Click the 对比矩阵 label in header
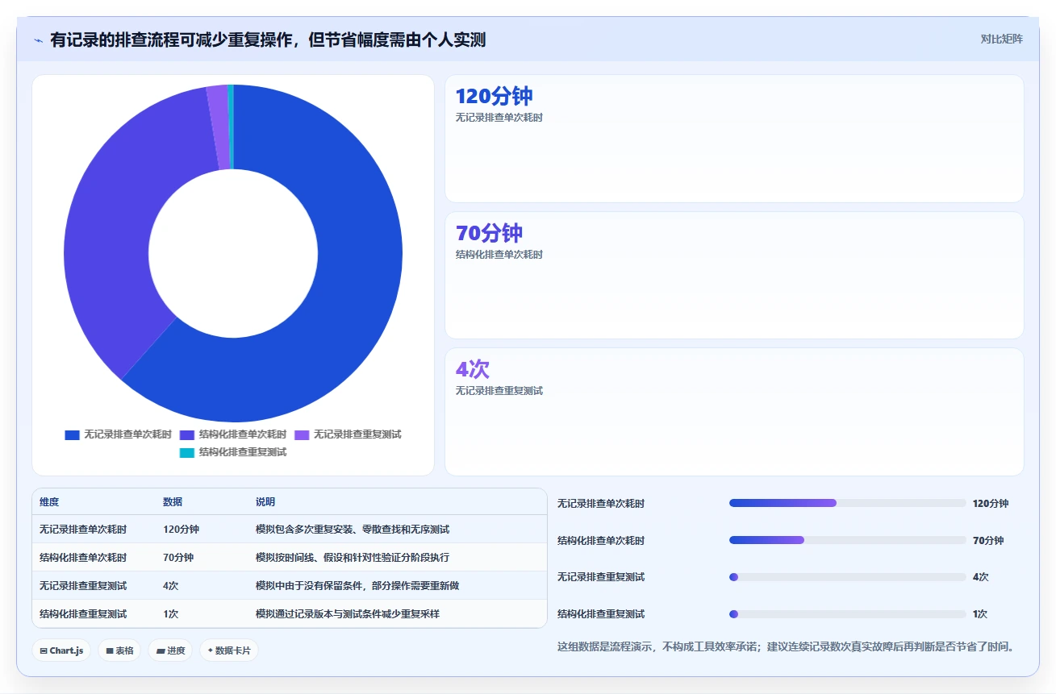Image resolution: width=1056 pixels, height=694 pixels. point(1002,39)
